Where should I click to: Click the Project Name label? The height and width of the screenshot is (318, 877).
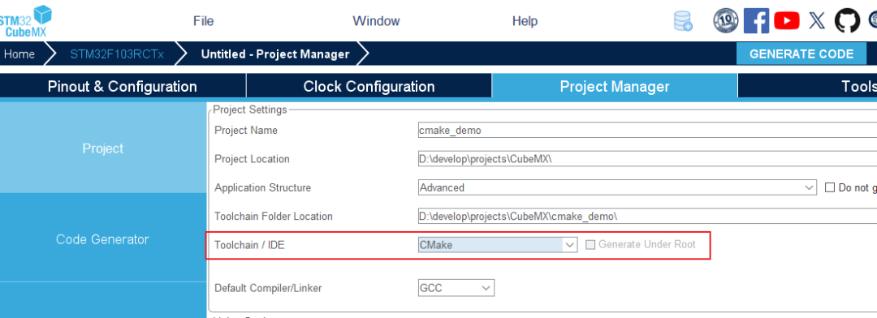coord(245,131)
